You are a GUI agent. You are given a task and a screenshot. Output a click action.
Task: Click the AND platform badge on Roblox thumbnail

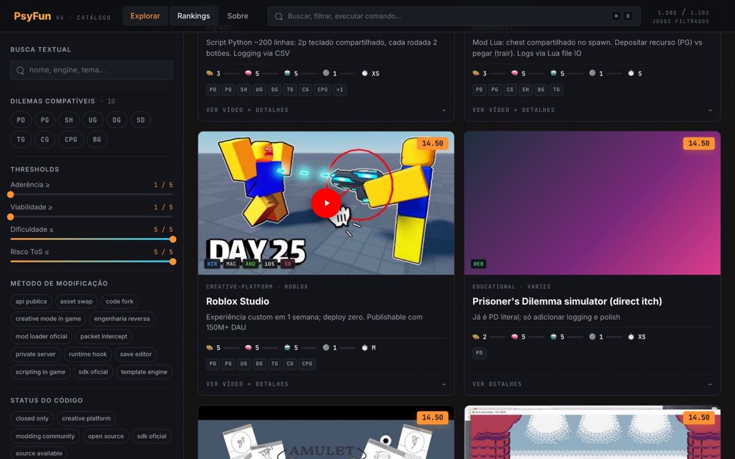pyautogui.click(x=250, y=264)
